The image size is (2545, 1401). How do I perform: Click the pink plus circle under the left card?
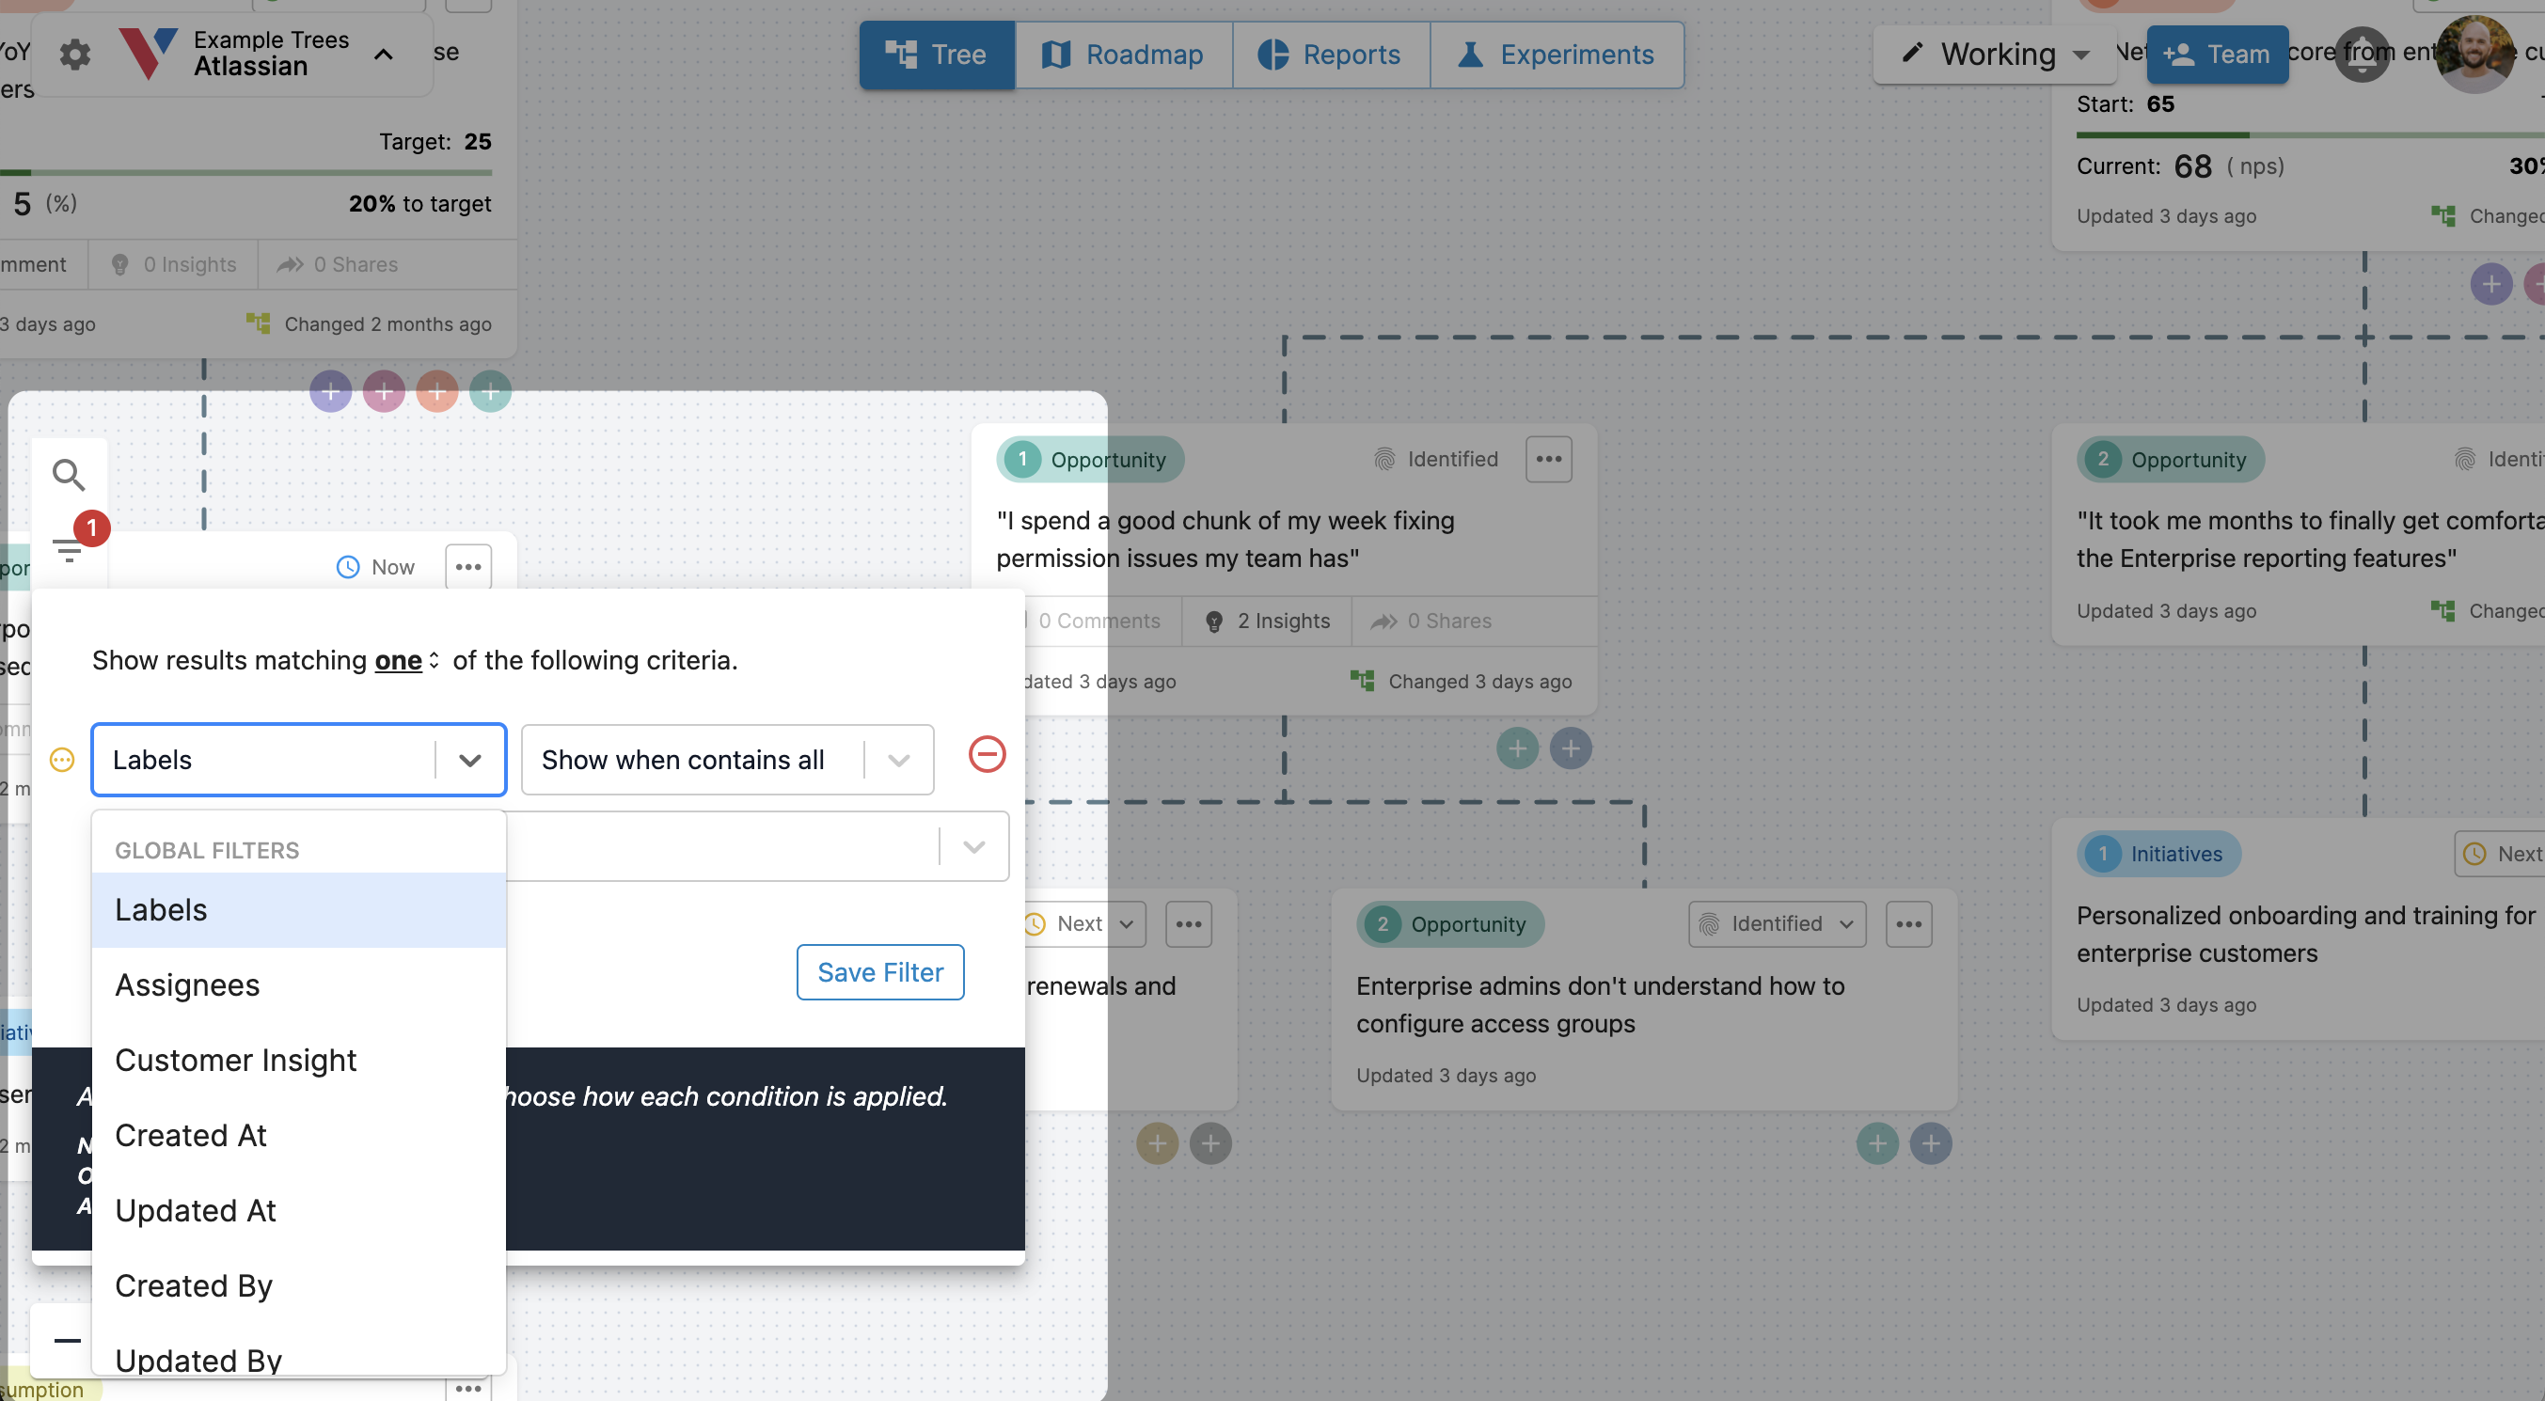[385, 392]
